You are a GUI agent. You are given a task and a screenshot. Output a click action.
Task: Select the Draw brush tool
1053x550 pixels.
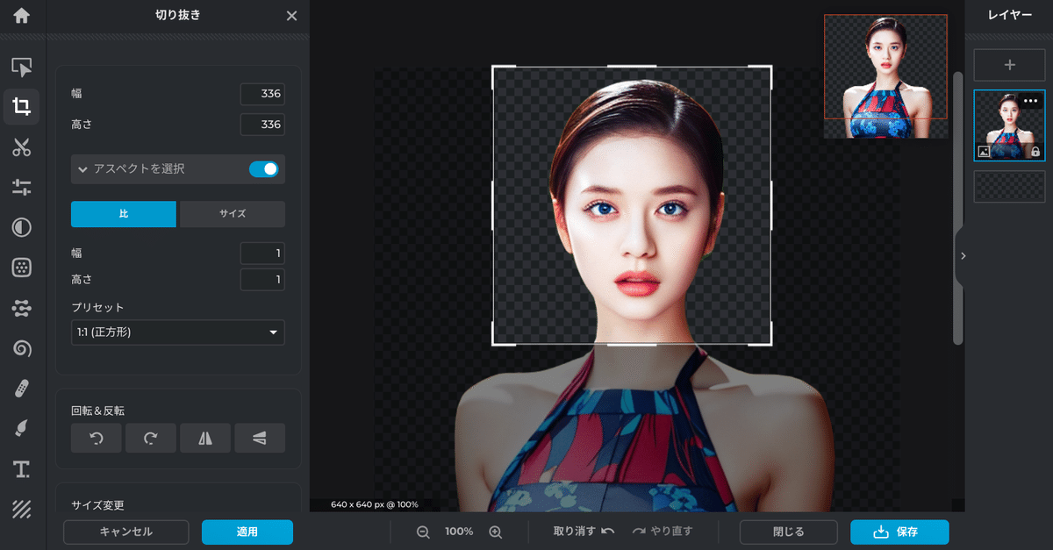click(21, 429)
